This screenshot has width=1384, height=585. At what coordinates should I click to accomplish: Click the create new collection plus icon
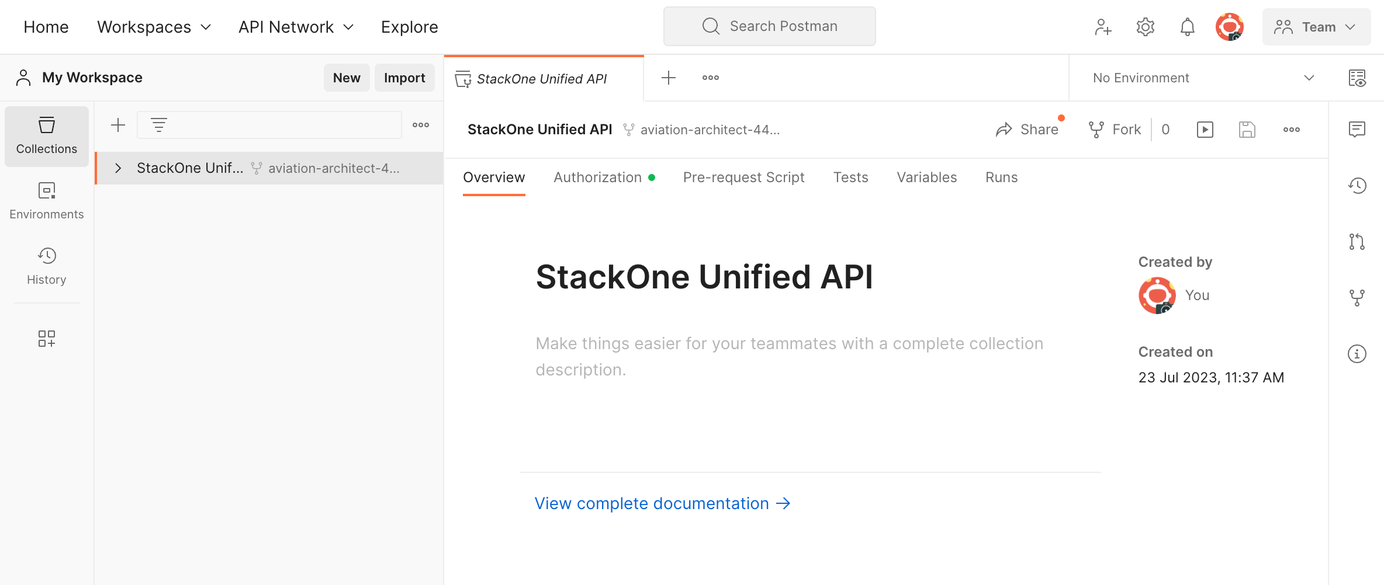(x=118, y=125)
